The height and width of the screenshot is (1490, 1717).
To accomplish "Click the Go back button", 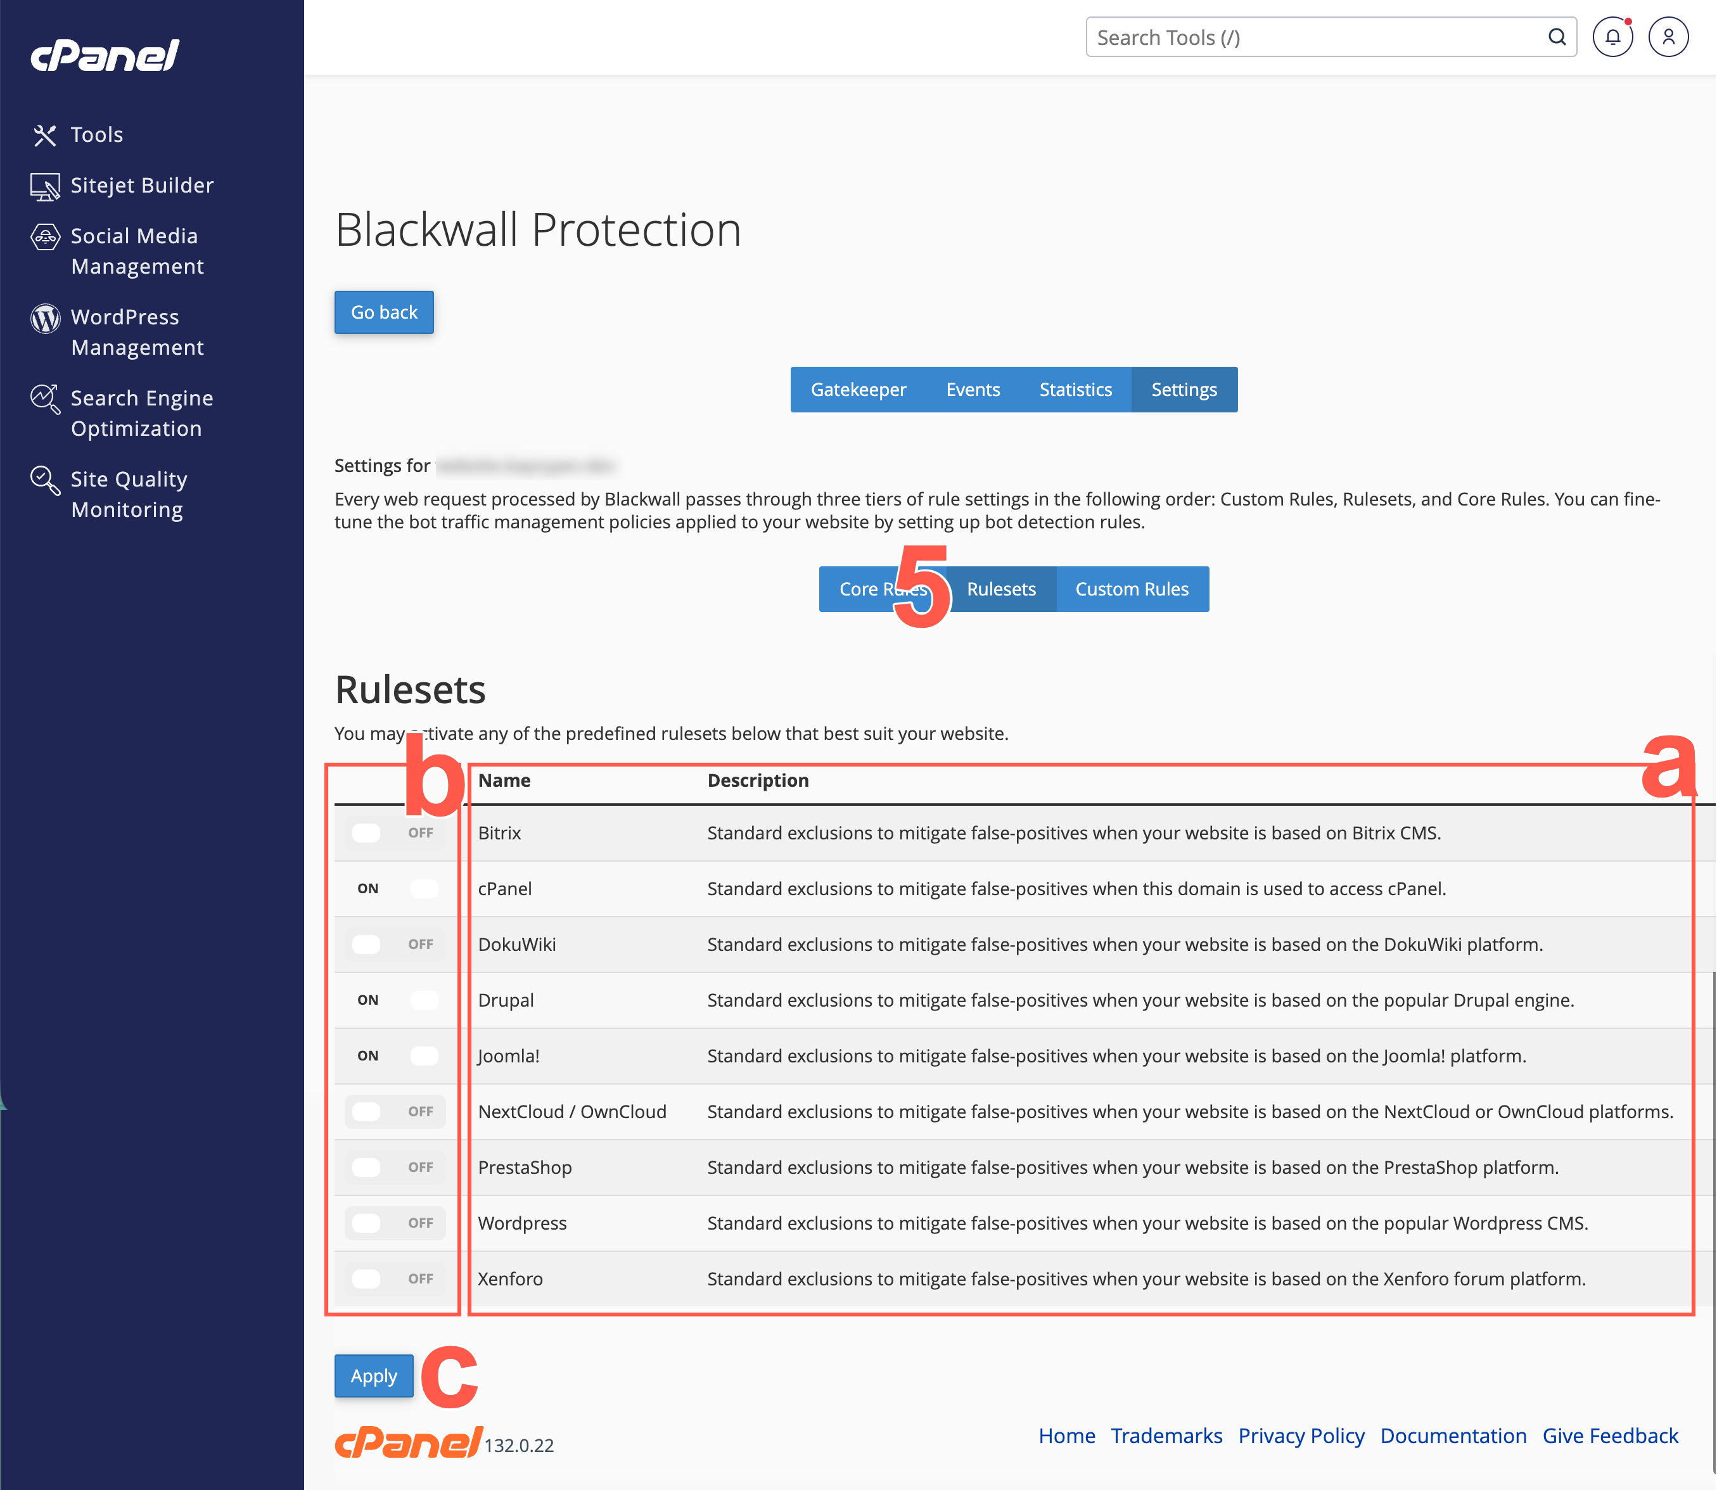I will pos(384,313).
